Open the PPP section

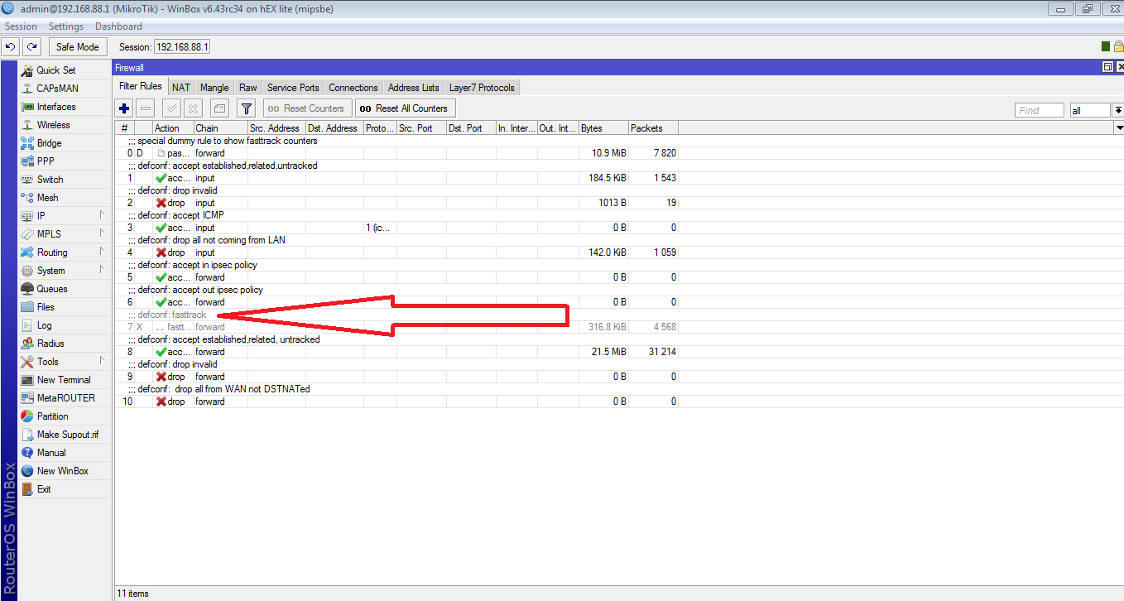coord(46,161)
